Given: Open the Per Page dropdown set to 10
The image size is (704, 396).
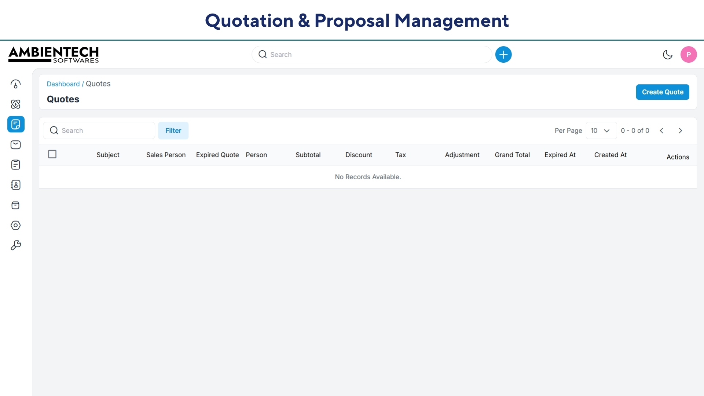Looking at the screenshot, I should click(601, 130).
